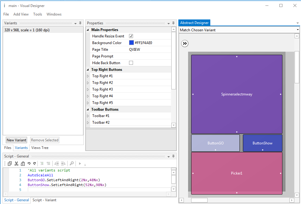Viewport: 301px width, 204px height.
Task: Uncheck the Handle Resize Event checkbox
Action: (x=131, y=36)
